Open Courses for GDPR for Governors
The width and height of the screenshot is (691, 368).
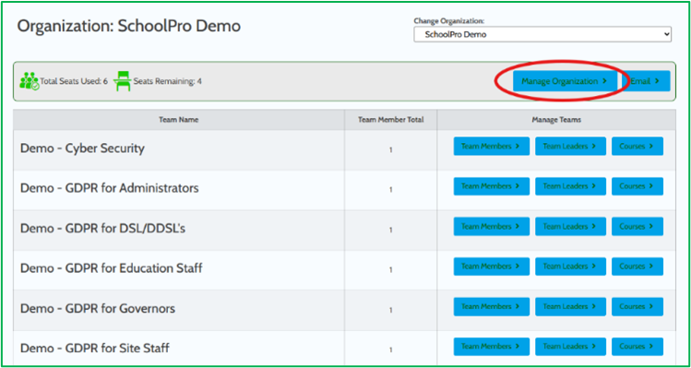637,307
